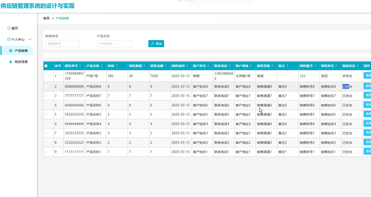Sort by the 客户姓名 column arrows

click(208, 66)
